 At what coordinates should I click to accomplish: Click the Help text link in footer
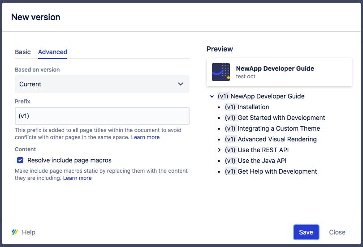coord(29,232)
